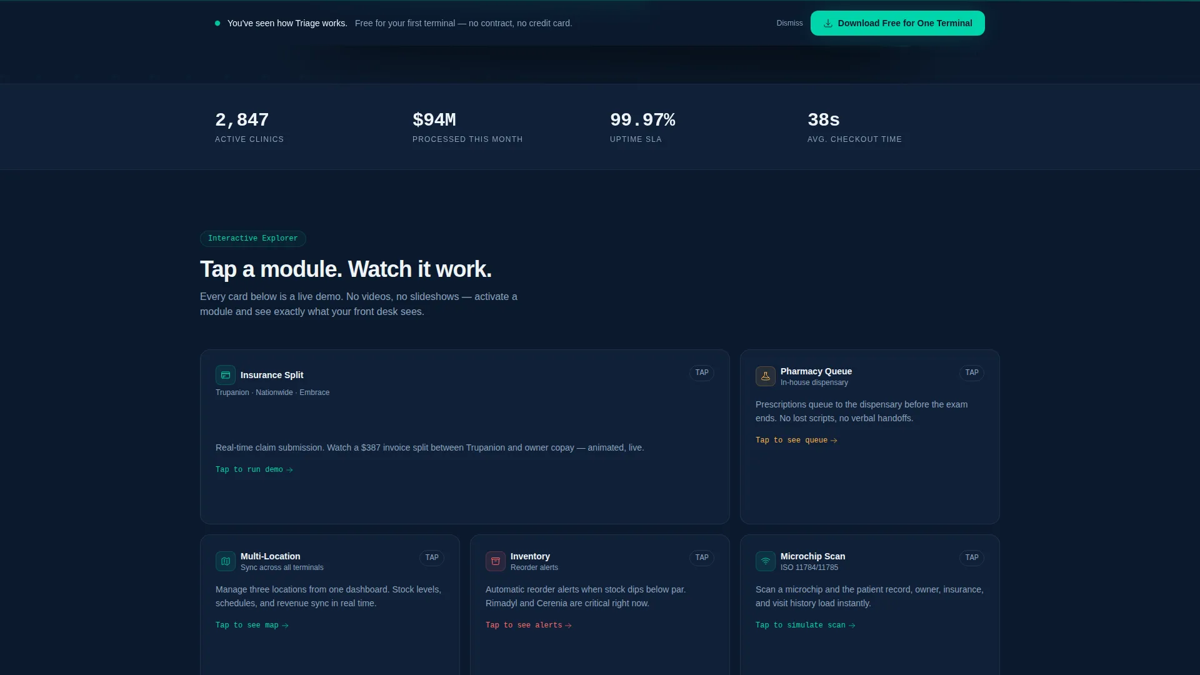This screenshot has height=675, width=1200.
Task: Click the Real-time claim submission description
Action: coord(429,447)
